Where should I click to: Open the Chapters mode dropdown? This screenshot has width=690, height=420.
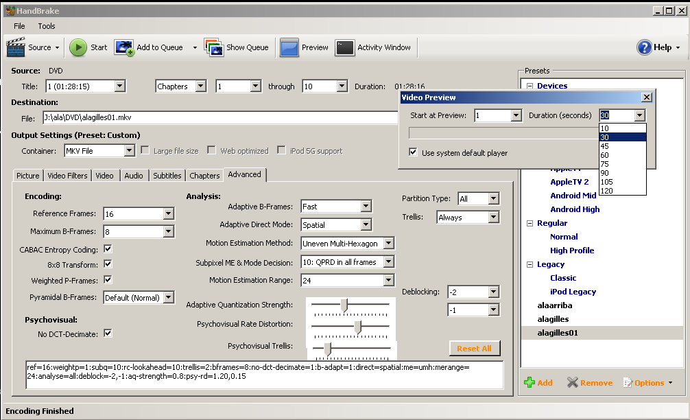click(x=201, y=86)
